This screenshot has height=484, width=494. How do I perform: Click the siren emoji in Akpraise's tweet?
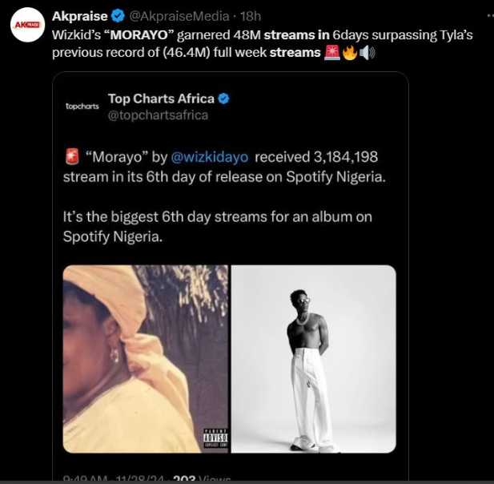pos(331,53)
